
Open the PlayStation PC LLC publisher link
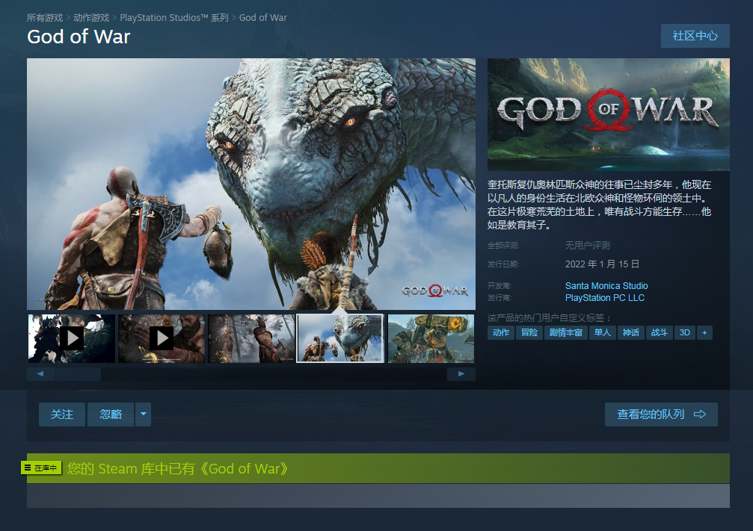pyautogui.click(x=605, y=298)
